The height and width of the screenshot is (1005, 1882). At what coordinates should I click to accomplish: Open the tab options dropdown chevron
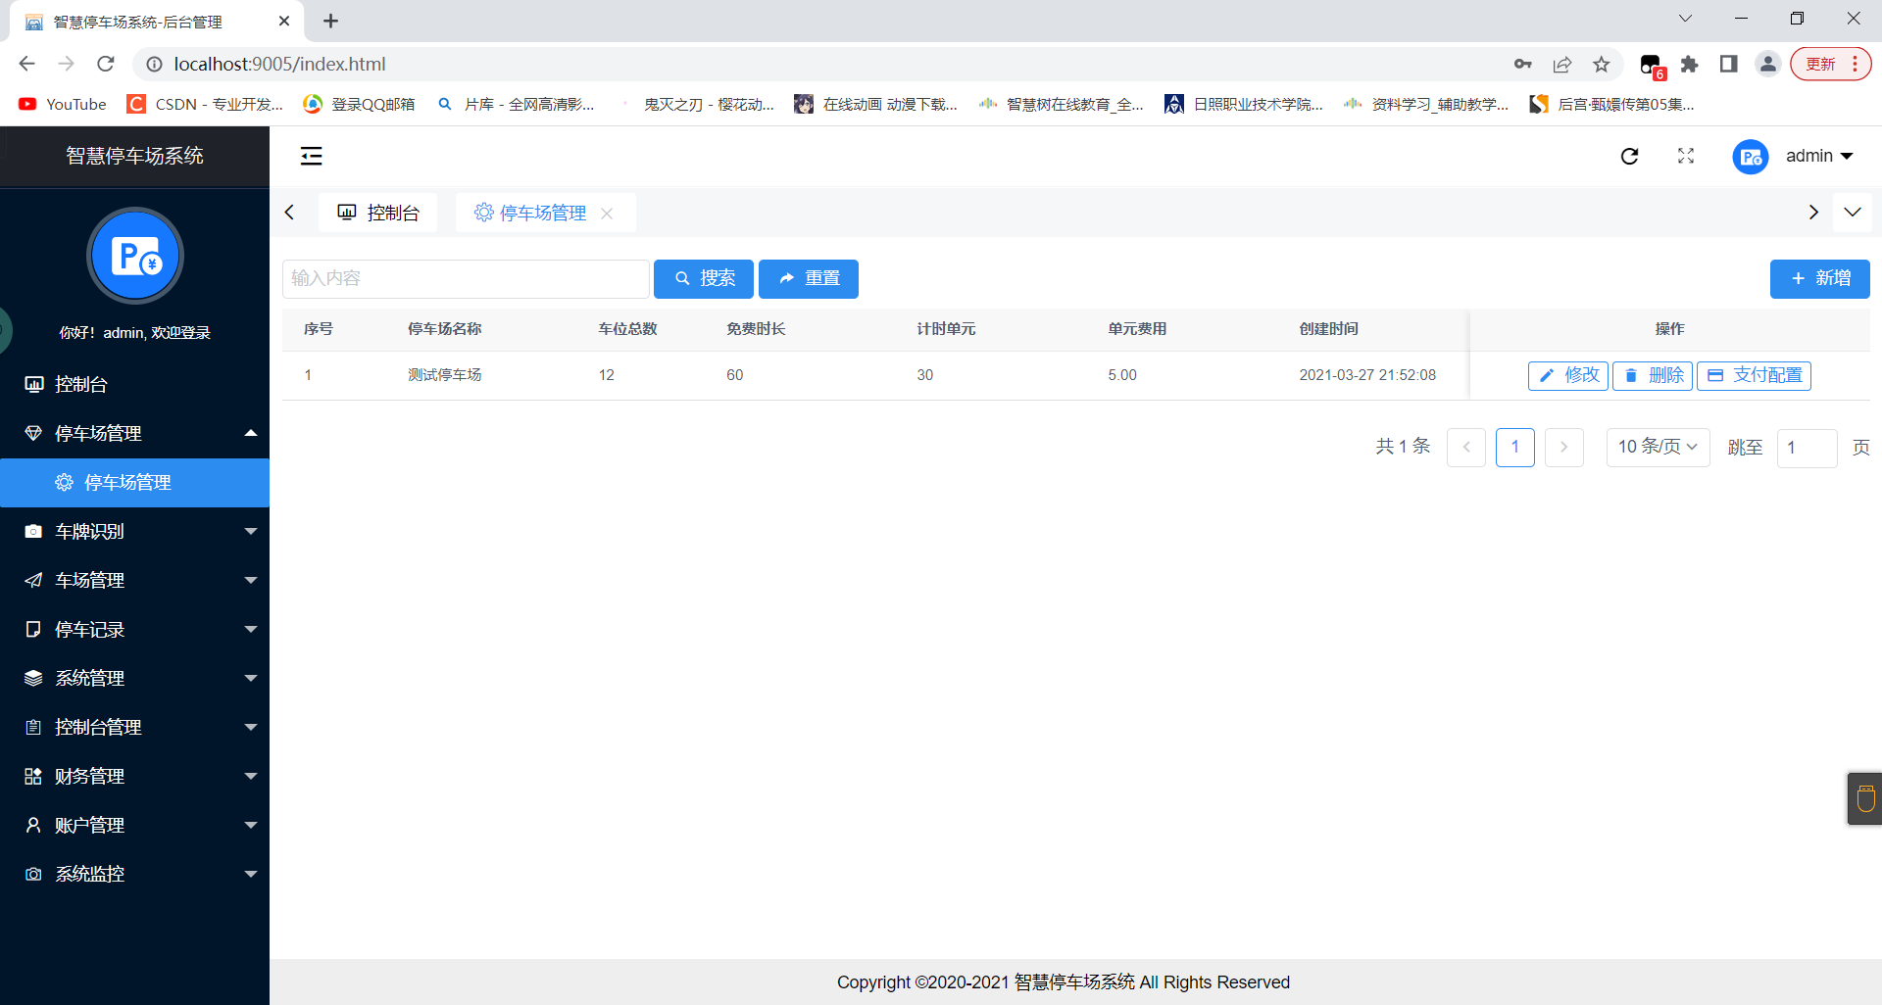1853,213
